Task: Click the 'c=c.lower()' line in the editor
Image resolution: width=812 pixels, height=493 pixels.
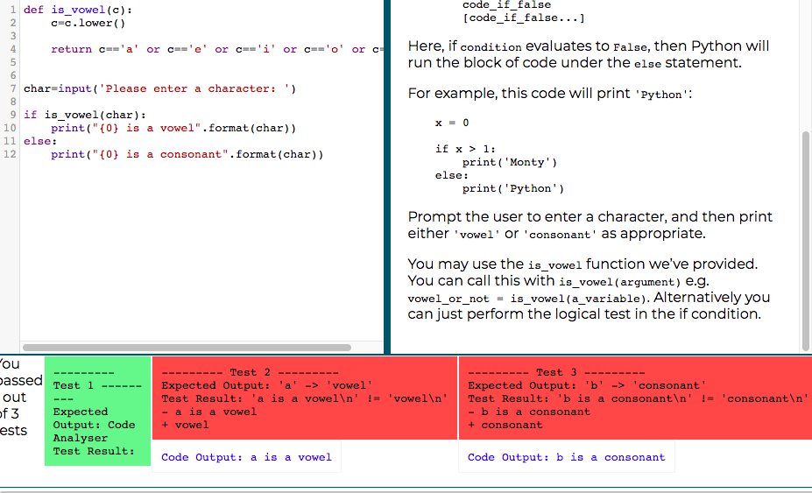Action: point(88,23)
